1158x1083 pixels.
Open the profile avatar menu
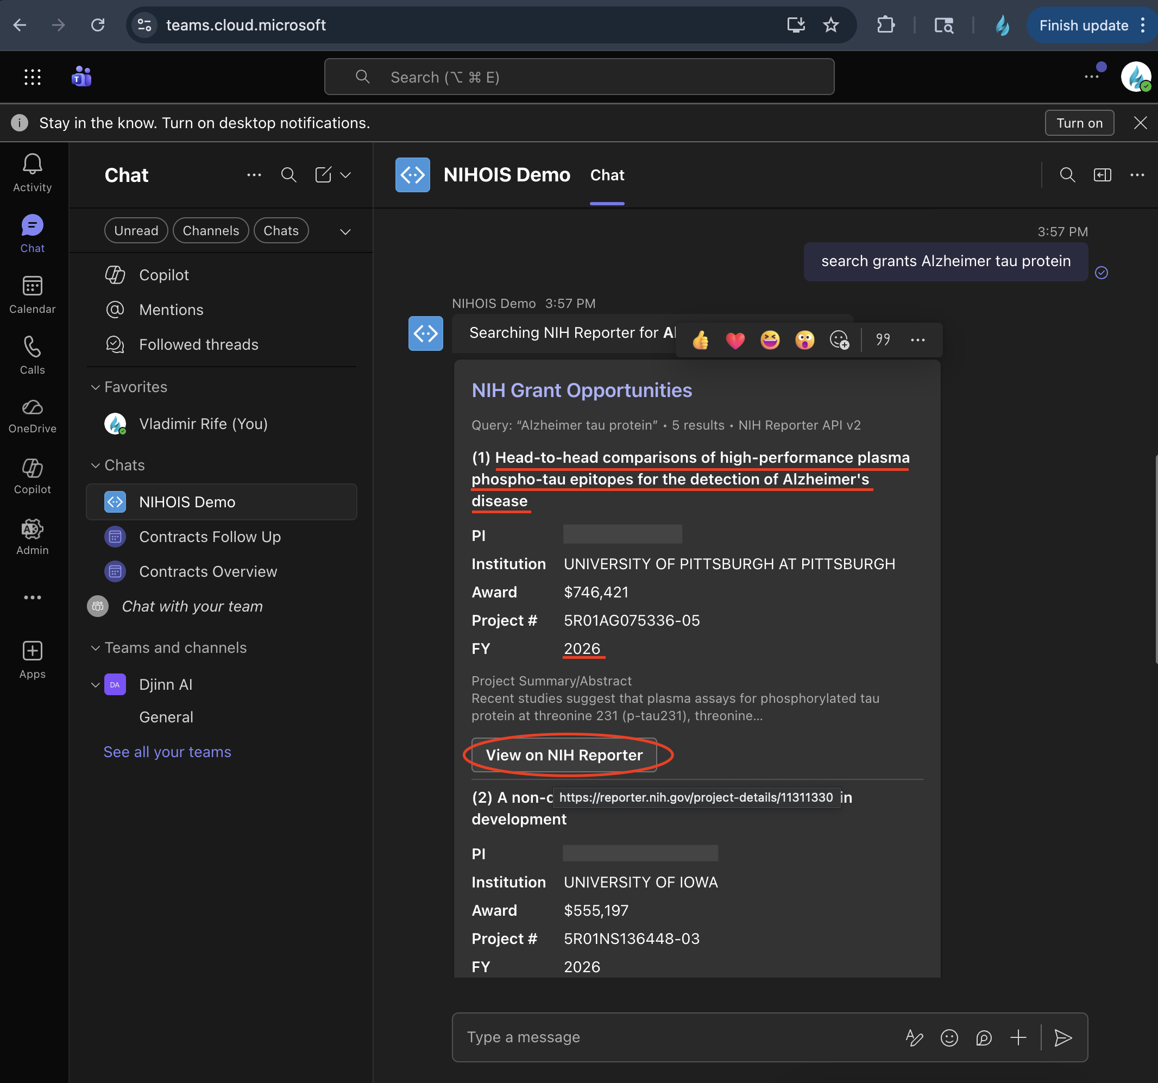[x=1136, y=77]
